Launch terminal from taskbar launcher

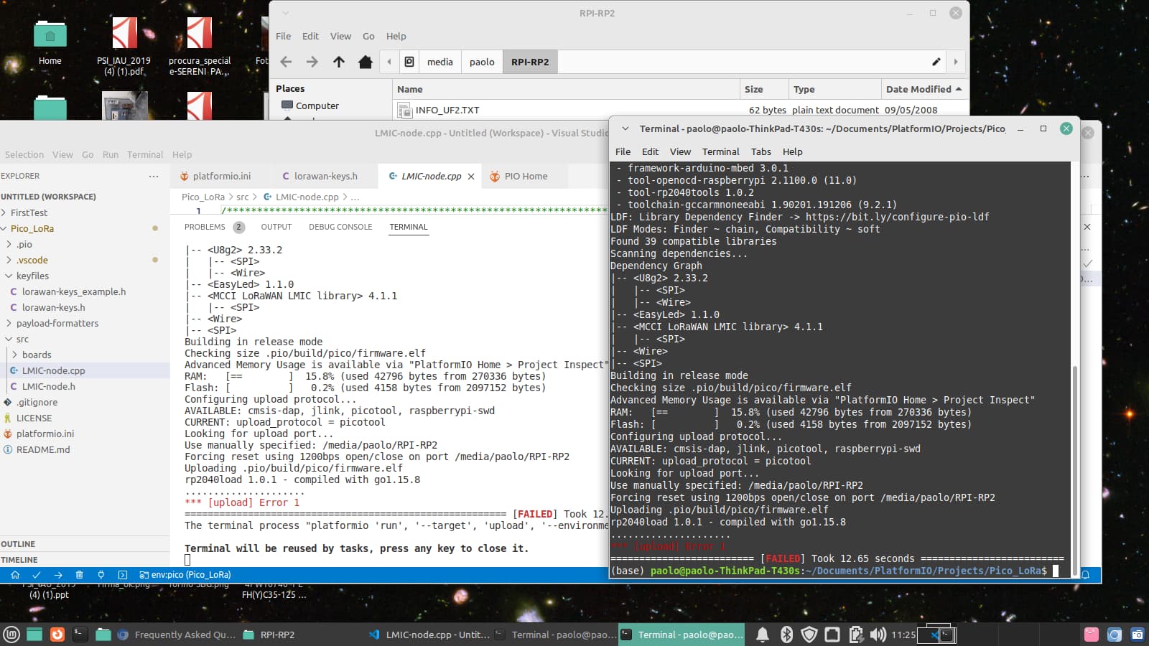(80, 635)
